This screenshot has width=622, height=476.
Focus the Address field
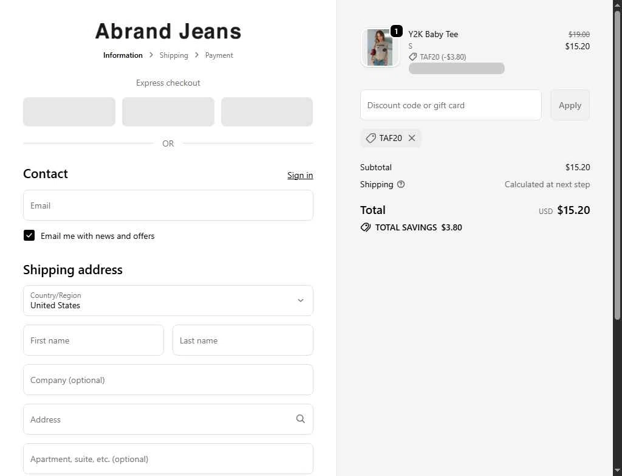168,419
